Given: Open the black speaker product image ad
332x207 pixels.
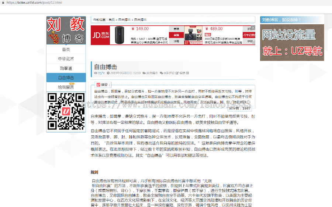Looking at the screenshot, I should [x=120, y=35].
